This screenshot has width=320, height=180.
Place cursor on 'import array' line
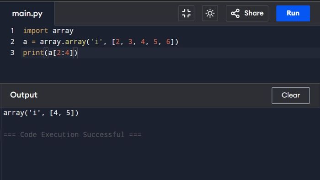(x=48, y=31)
